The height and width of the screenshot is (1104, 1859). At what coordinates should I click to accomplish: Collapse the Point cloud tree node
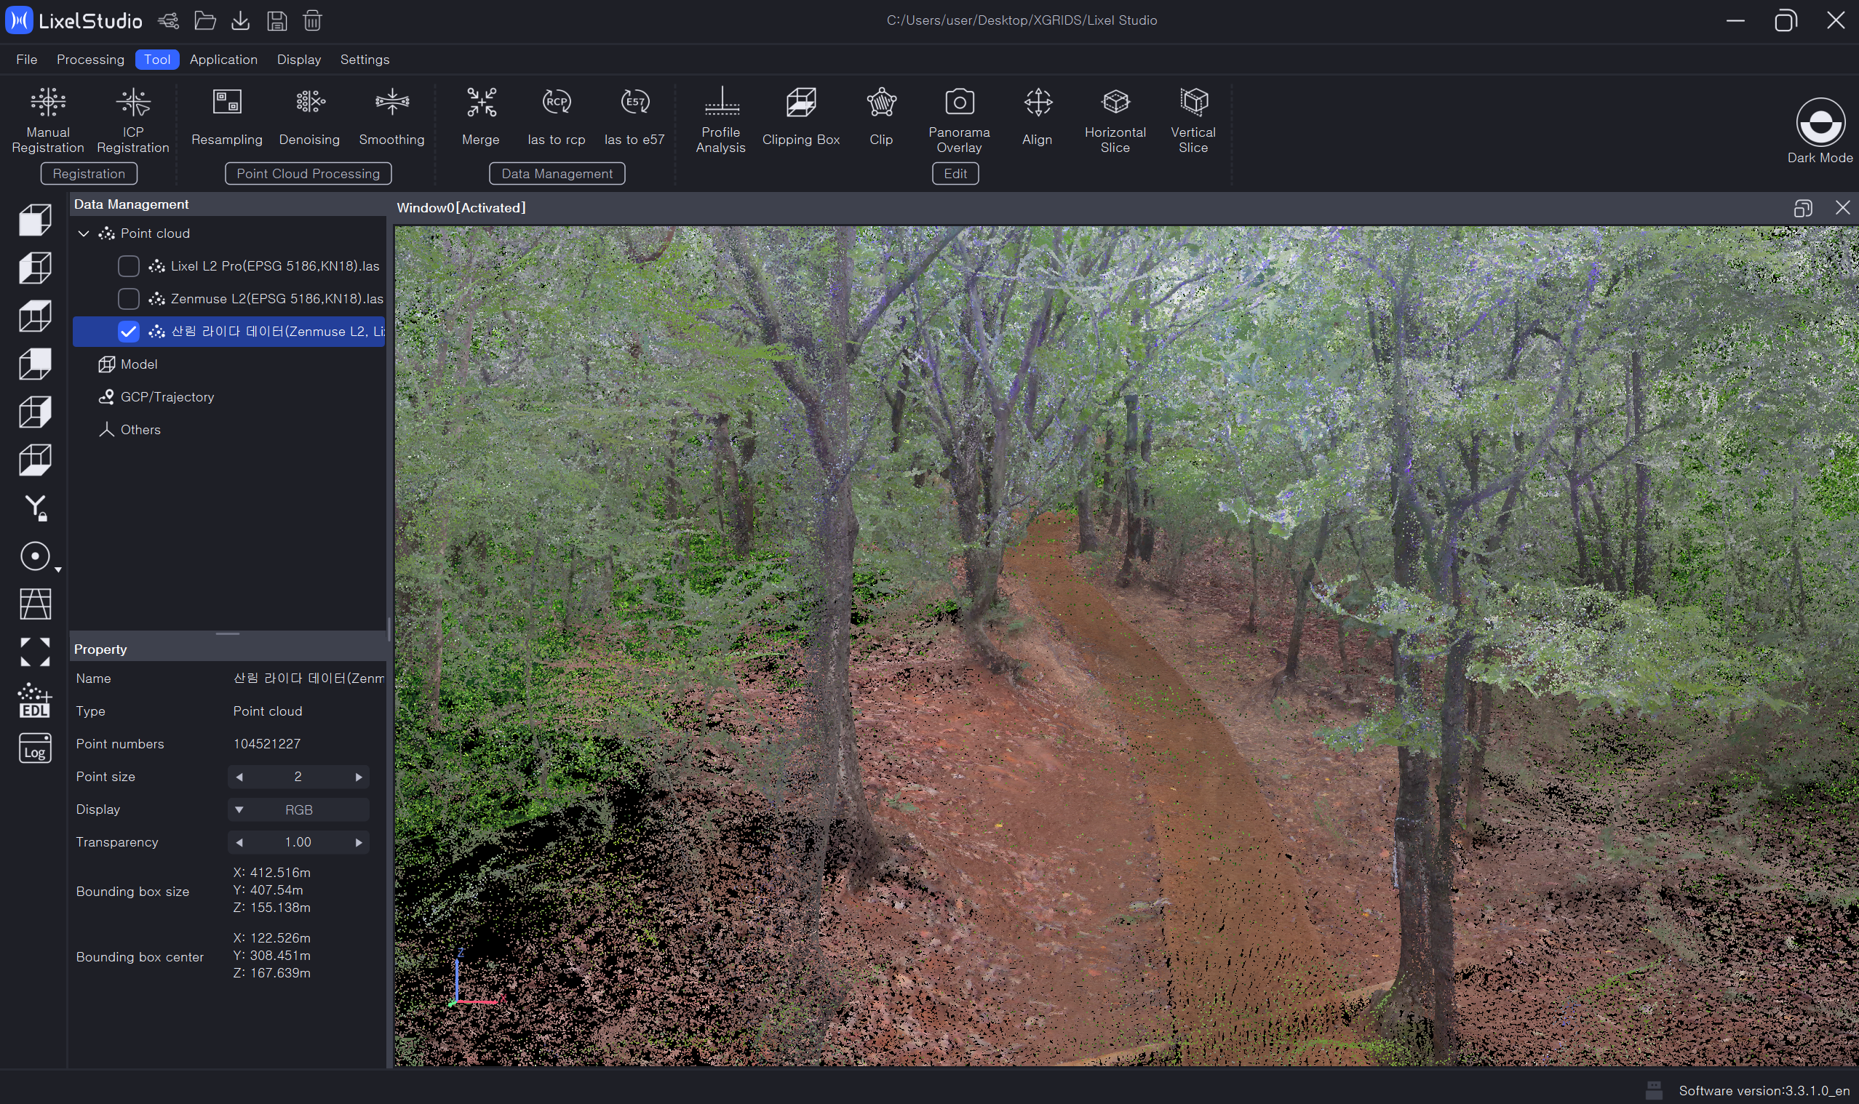84,233
